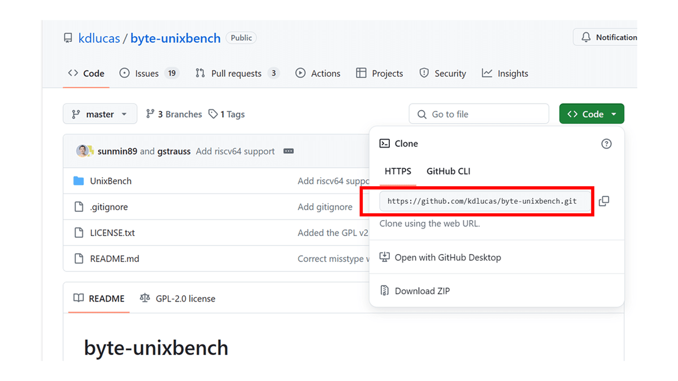This screenshot has width=678, height=381.
Task: Open gstrauss contributor profile link
Action: click(173, 151)
